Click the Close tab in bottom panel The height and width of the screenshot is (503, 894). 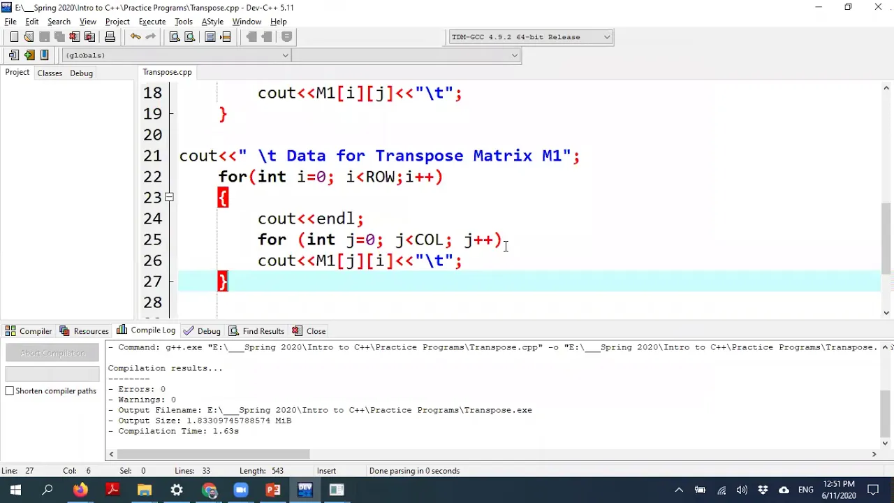coord(309,331)
